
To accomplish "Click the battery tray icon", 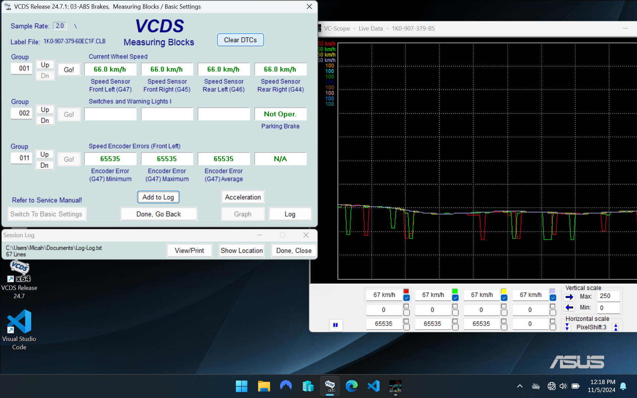I will (576, 386).
